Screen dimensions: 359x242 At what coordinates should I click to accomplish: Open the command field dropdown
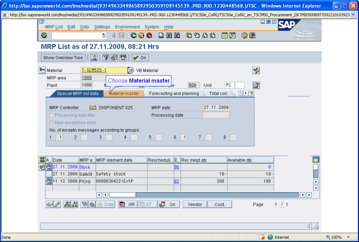point(104,35)
